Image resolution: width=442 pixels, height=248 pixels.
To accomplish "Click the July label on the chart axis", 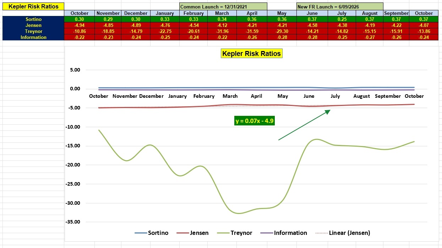I will pos(335,96).
